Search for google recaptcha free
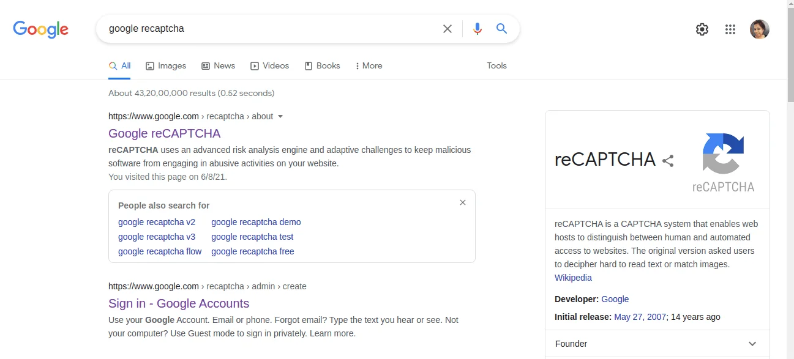The image size is (794, 359). point(253,251)
